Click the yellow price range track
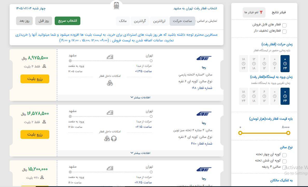This screenshot has height=187, width=308. 264,133
